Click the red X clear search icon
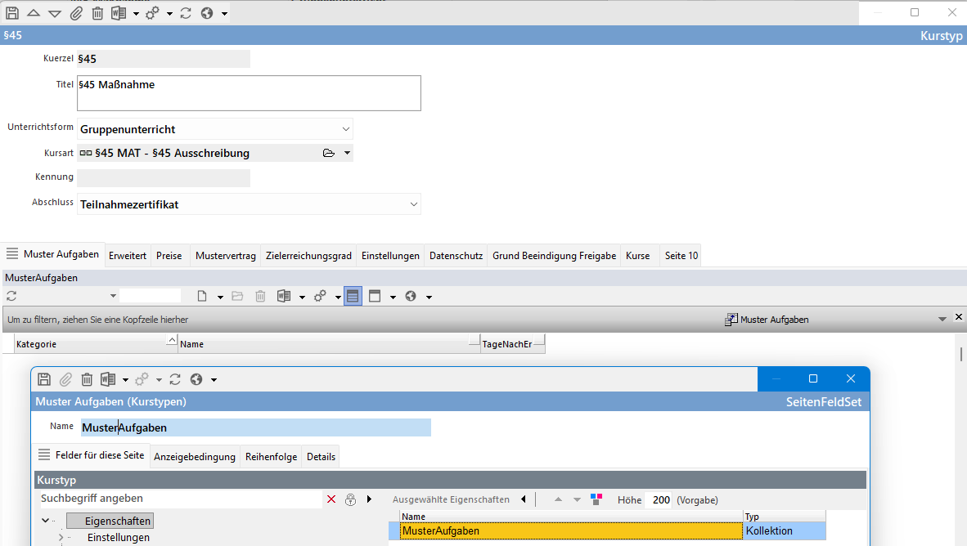967x546 pixels. click(x=331, y=499)
